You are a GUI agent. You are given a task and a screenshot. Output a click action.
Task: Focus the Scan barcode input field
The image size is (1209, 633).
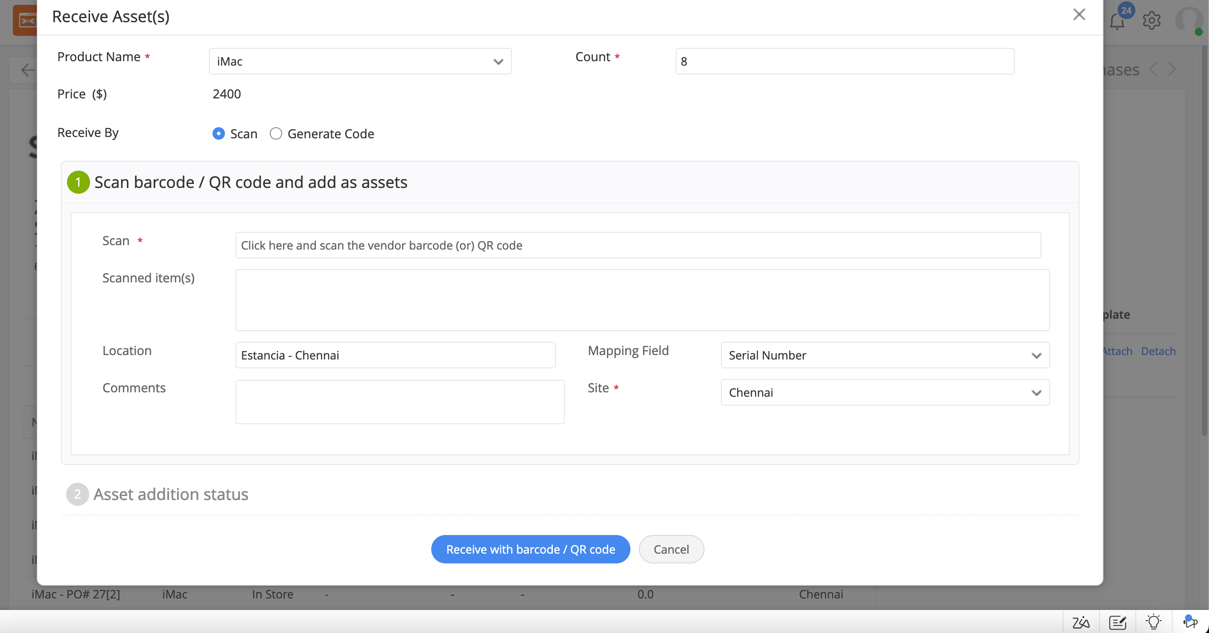[638, 245]
